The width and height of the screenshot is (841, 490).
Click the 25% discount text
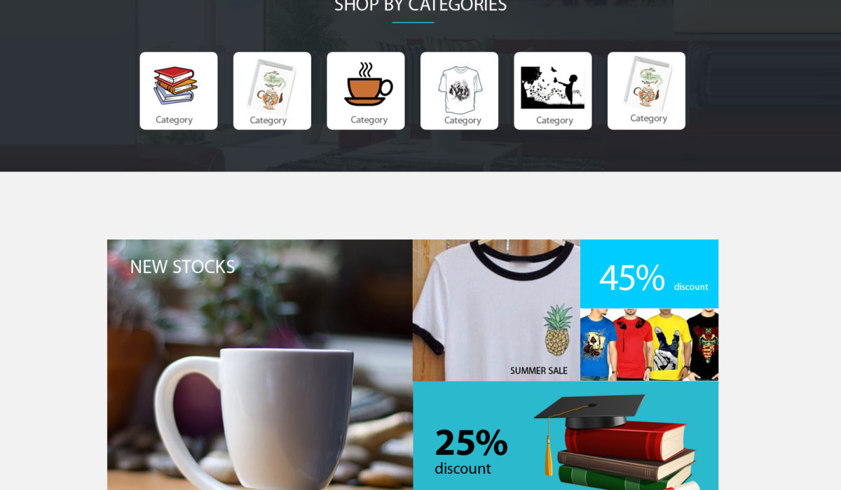tap(471, 451)
